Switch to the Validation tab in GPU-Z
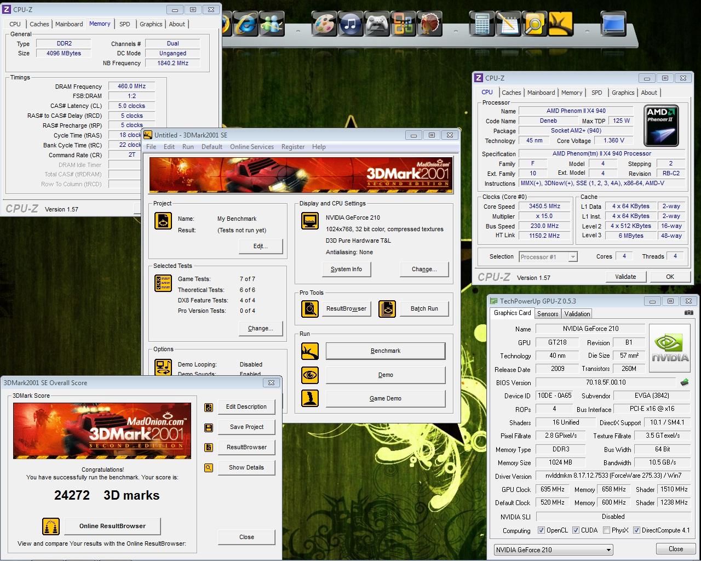This screenshot has width=701, height=561. coord(577,314)
